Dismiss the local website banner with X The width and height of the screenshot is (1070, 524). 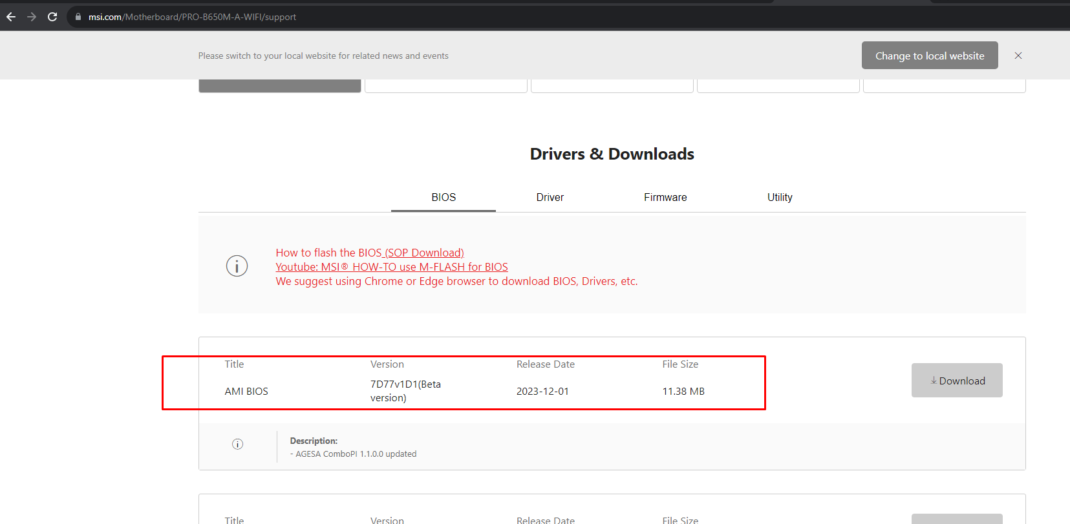coord(1018,56)
